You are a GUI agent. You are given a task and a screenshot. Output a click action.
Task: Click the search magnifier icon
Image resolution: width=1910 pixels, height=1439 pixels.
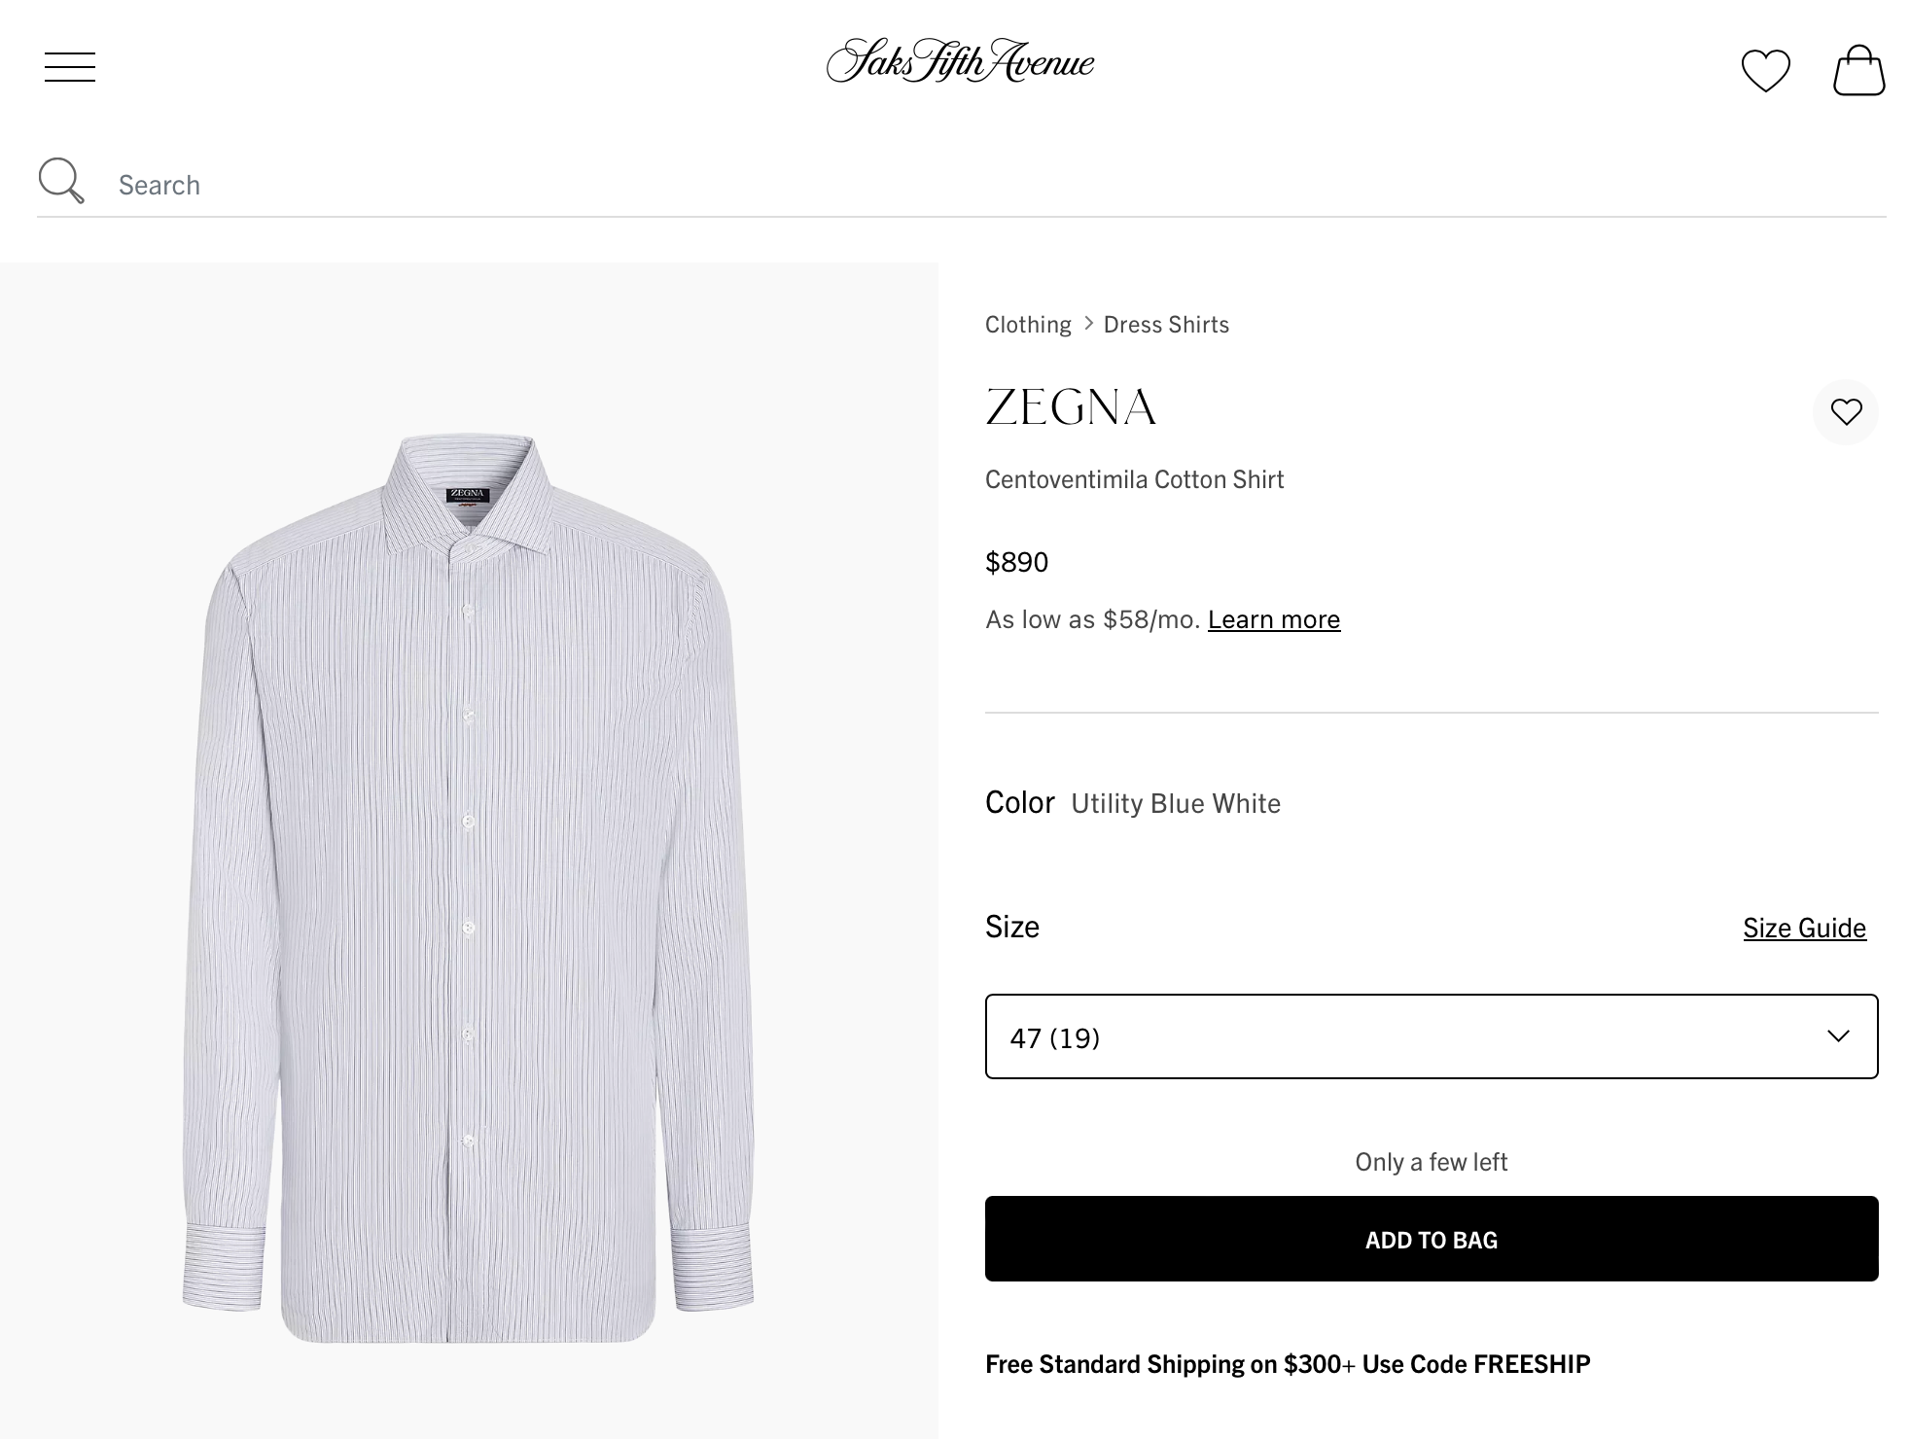(x=60, y=180)
